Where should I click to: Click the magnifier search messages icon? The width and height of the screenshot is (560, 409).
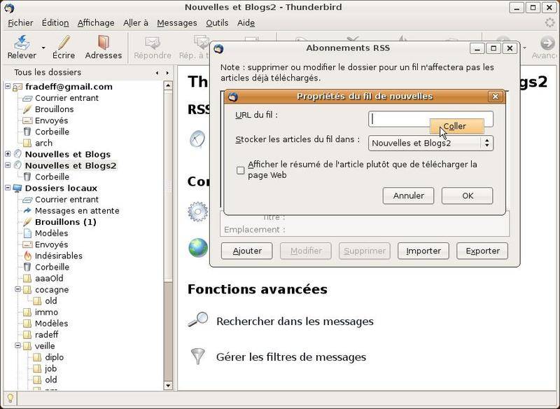(x=198, y=319)
